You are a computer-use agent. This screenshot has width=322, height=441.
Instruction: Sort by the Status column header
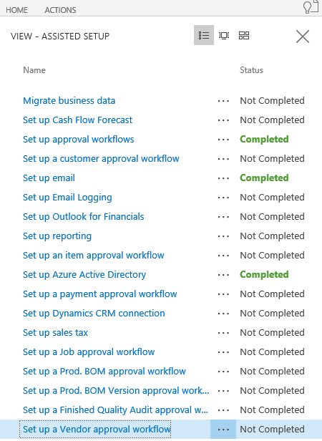pos(251,70)
